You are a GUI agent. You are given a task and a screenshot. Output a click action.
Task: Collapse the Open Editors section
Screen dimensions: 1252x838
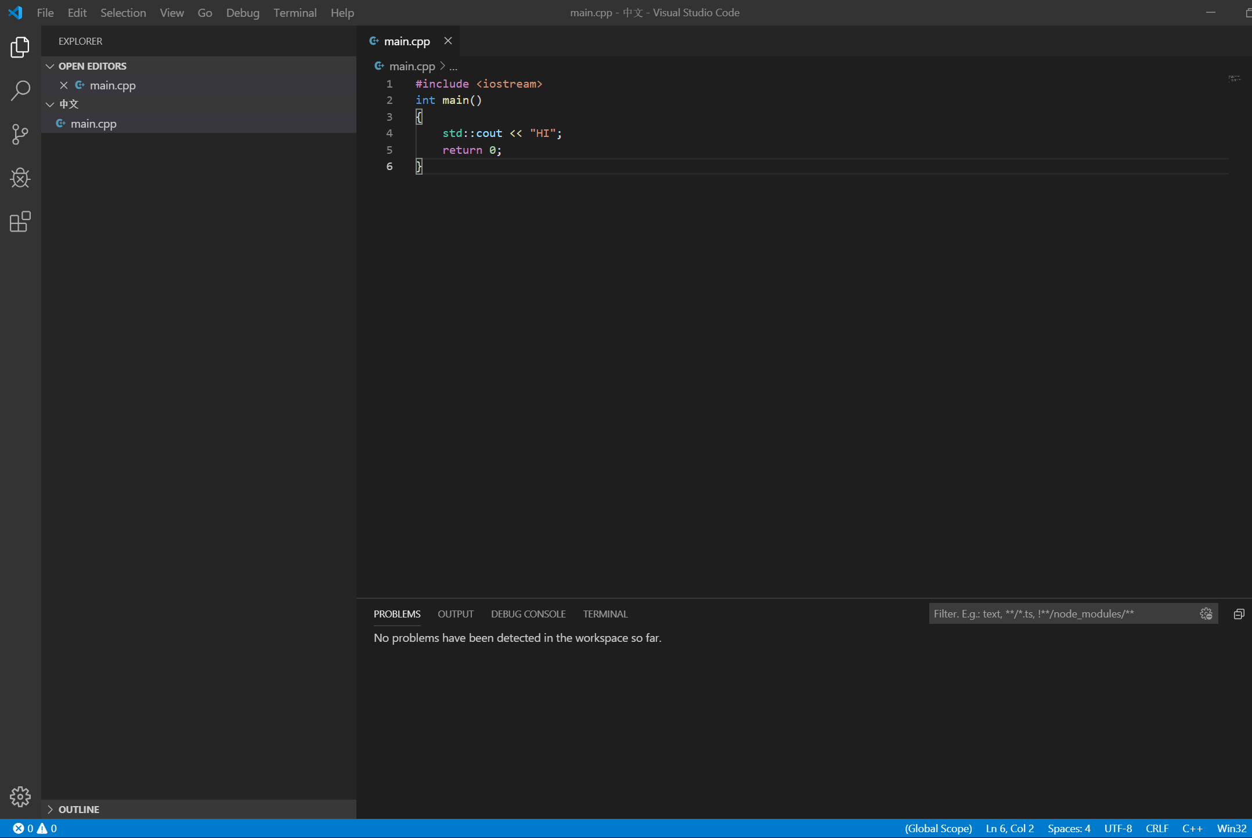[x=50, y=66]
